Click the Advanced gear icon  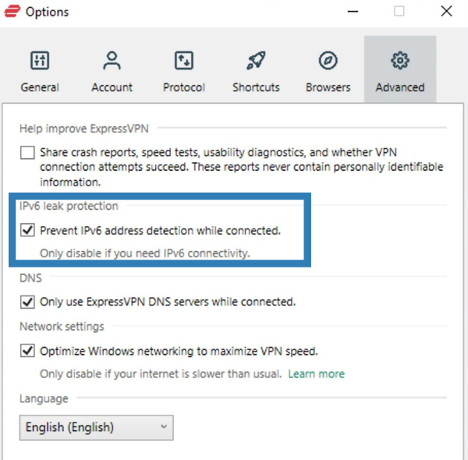pyautogui.click(x=400, y=60)
